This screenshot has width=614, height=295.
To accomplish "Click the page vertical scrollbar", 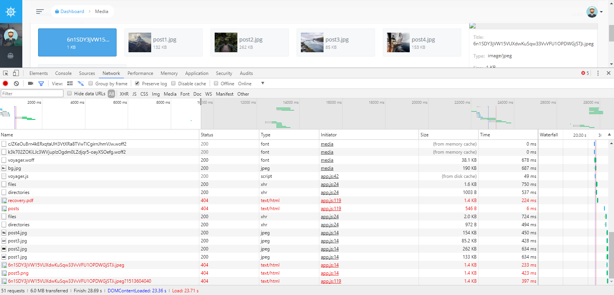I will tap(611, 33).
